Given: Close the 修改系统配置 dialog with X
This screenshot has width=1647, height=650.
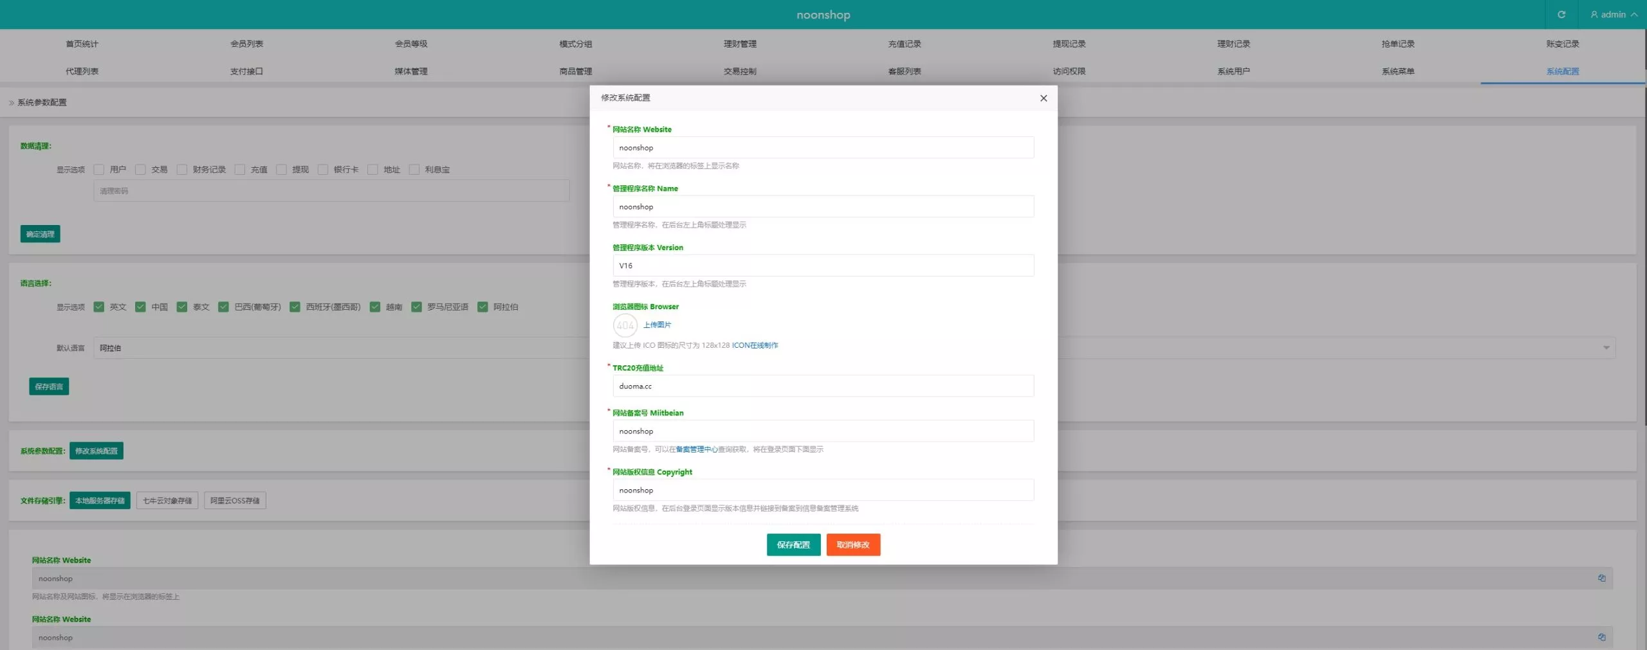Looking at the screenshot, I should [1044, 98].
